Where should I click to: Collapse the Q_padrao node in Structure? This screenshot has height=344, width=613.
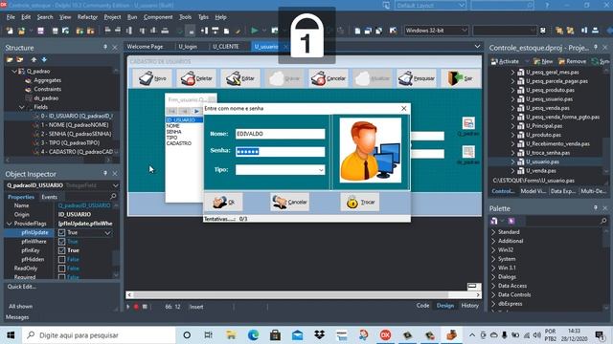point(14,72)
